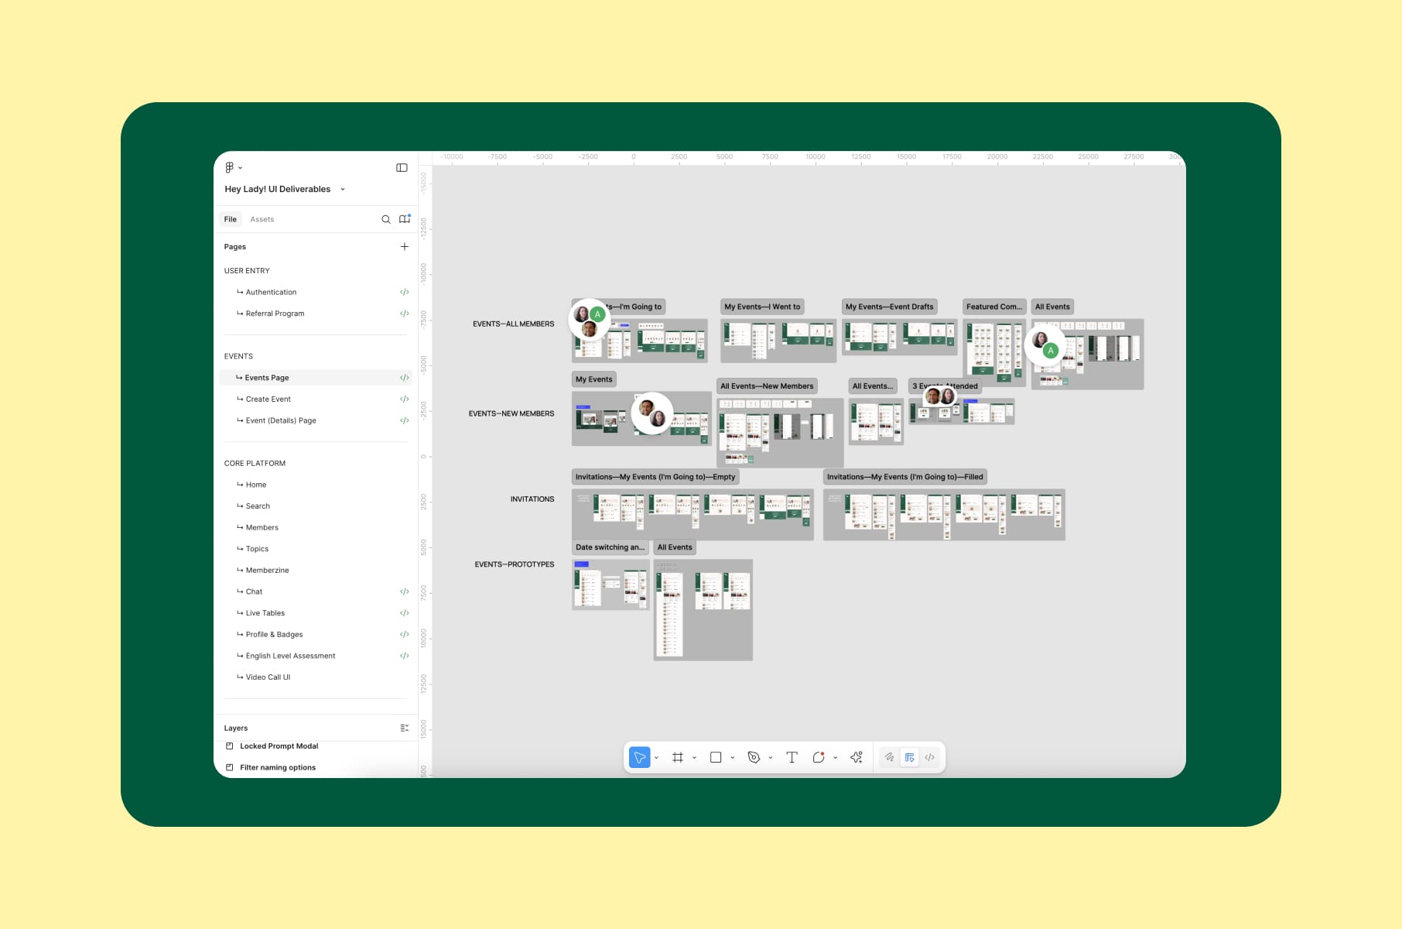Select the Events Page entry
The image size is (1402, 929).
point(316,378)
